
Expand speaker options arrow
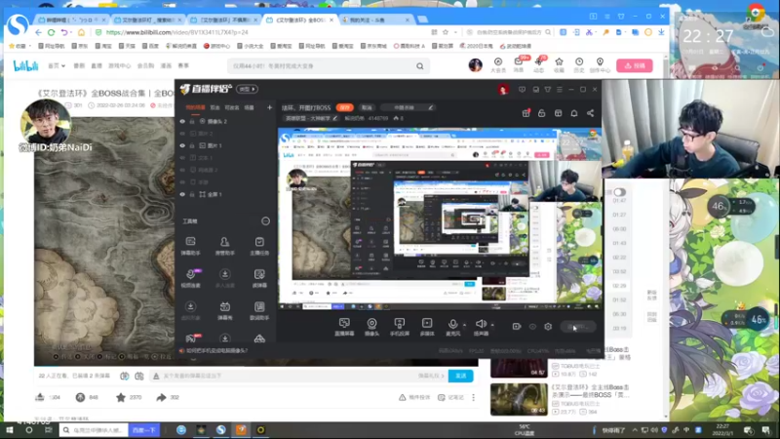(492, 325)
